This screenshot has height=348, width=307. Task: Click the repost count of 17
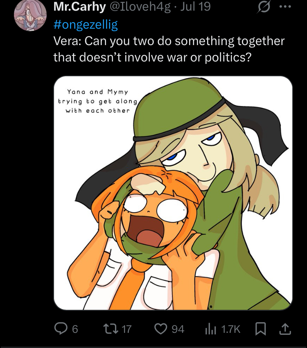tap(126, 329)
